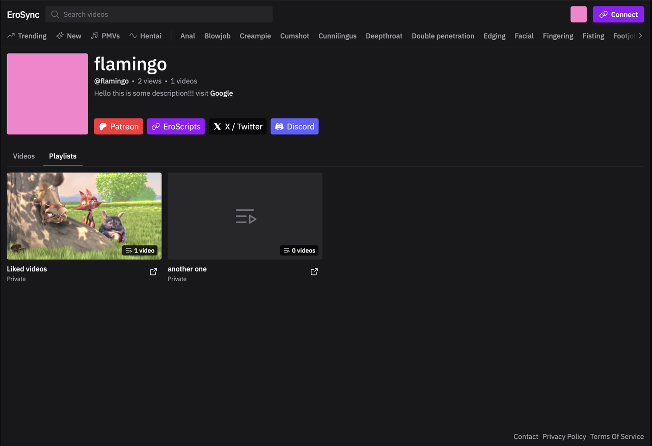The width and height of the screenshot is (652, 446).
Task: Open flamingo's Patreon link
Action: 119,126
